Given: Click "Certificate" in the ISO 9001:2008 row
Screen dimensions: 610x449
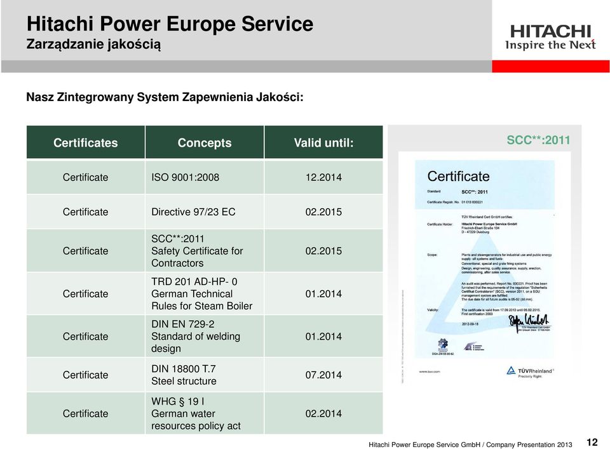Looking at the screenshot, I should (x=86, y=177).
